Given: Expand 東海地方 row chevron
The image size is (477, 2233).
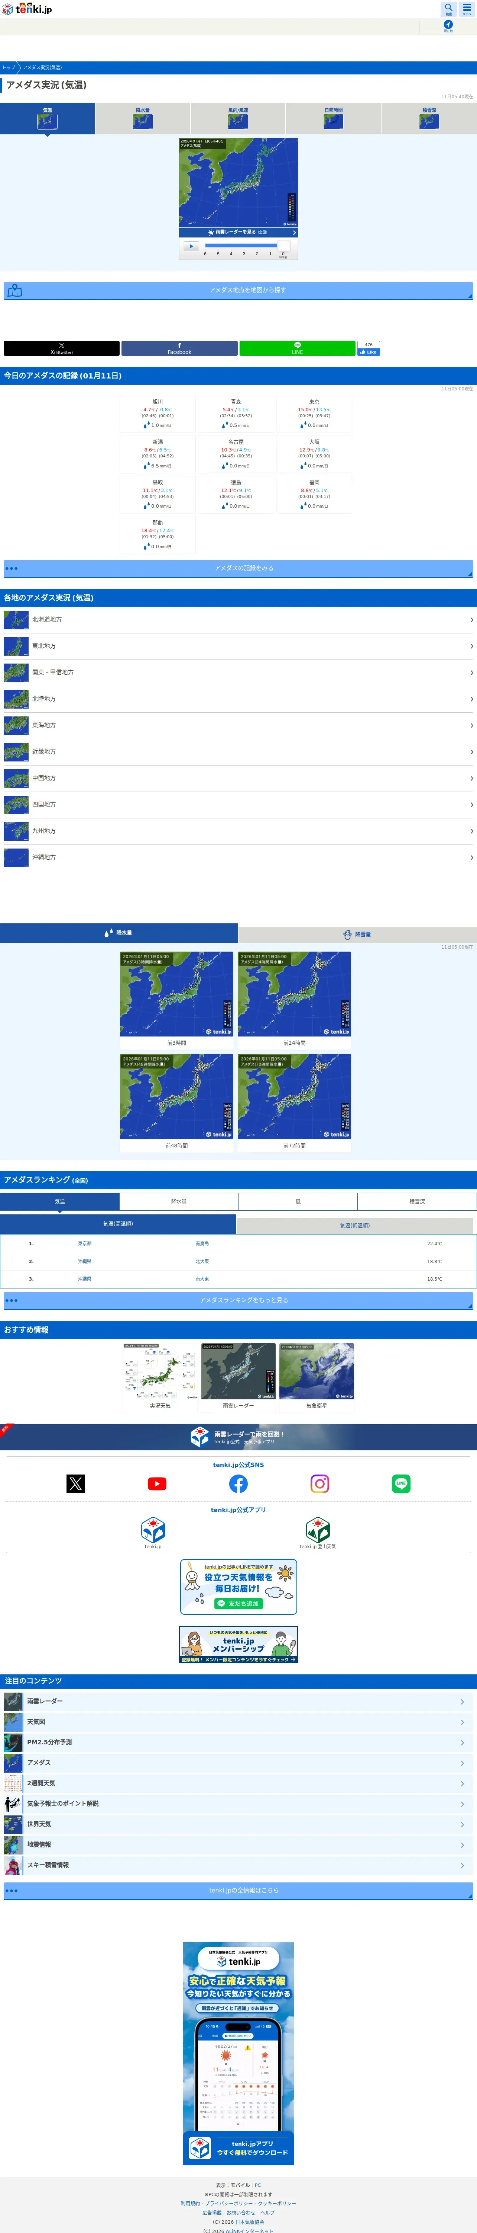Looking at the screenshot, I should pyautogui.click(x=471, y=726).
